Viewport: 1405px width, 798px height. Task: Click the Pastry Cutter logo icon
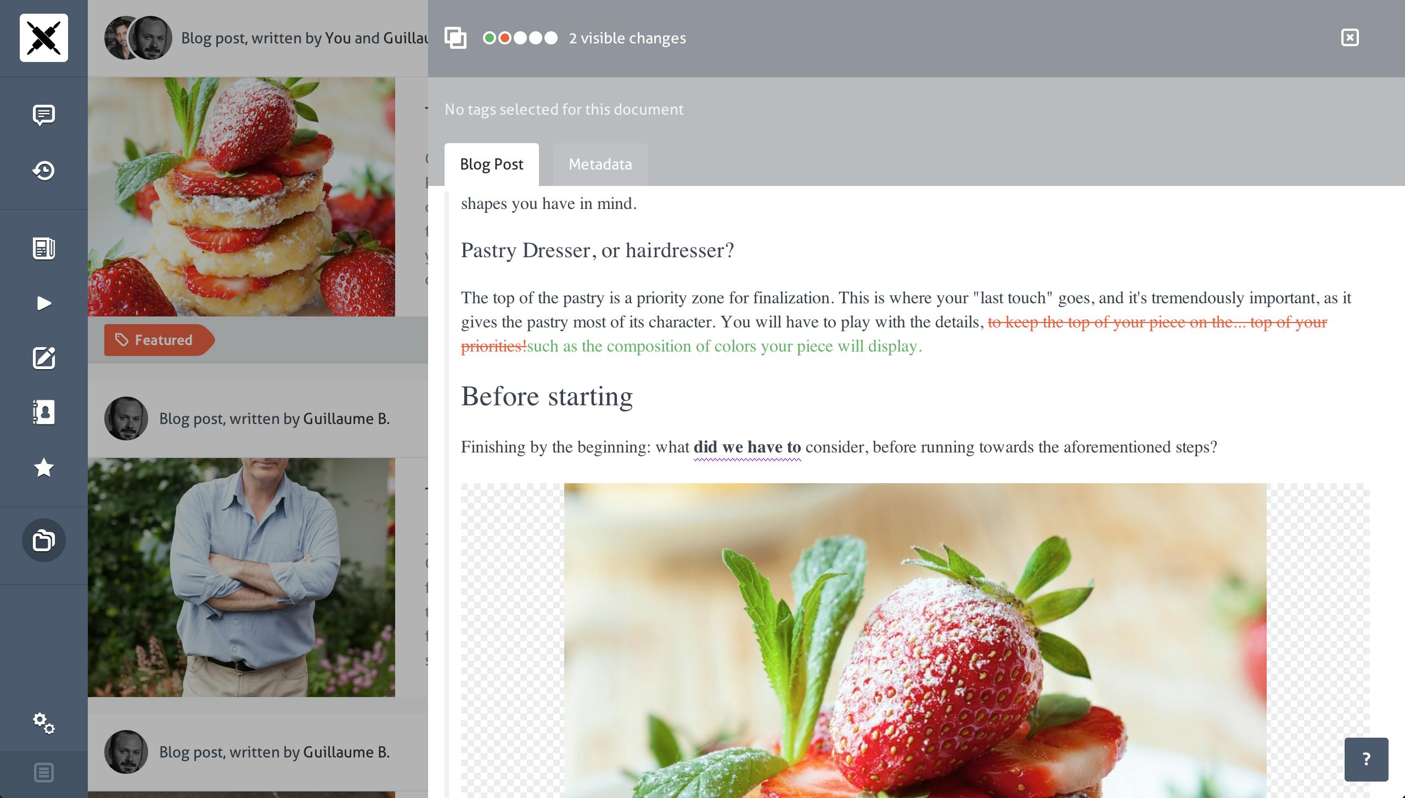(44, 38)
